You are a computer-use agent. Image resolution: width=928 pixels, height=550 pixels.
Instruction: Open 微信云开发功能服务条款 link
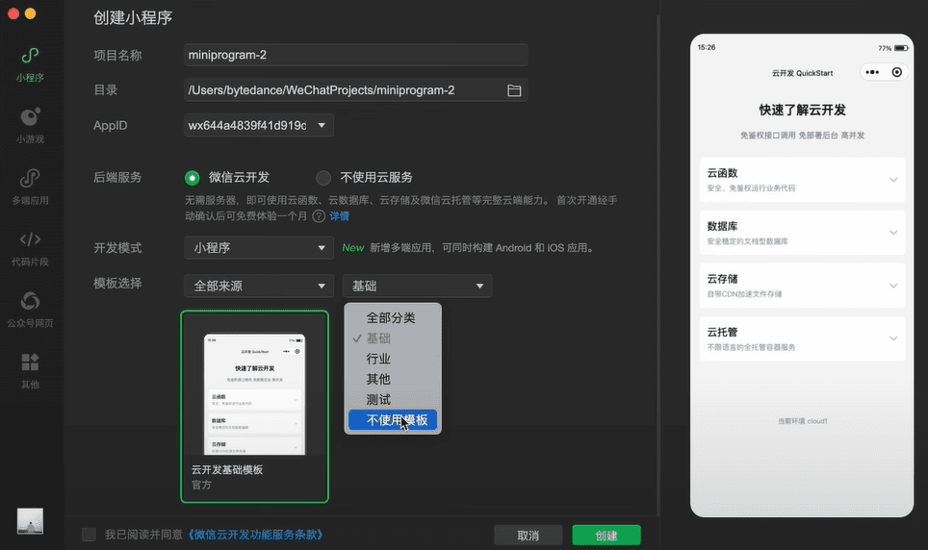(256, 535)
